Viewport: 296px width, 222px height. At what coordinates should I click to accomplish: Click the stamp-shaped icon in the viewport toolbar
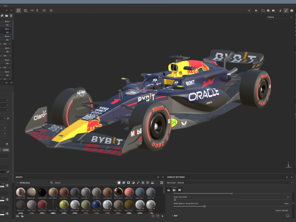point(37,10)
